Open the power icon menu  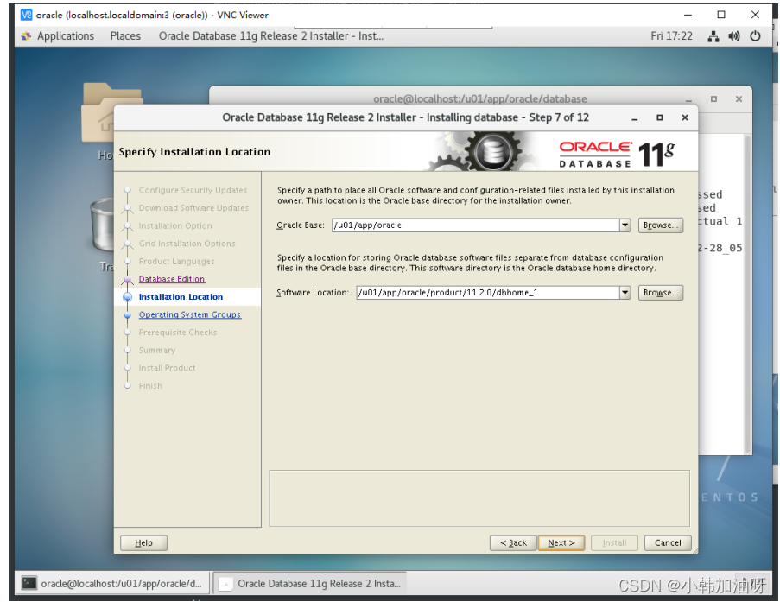point(755,35)
